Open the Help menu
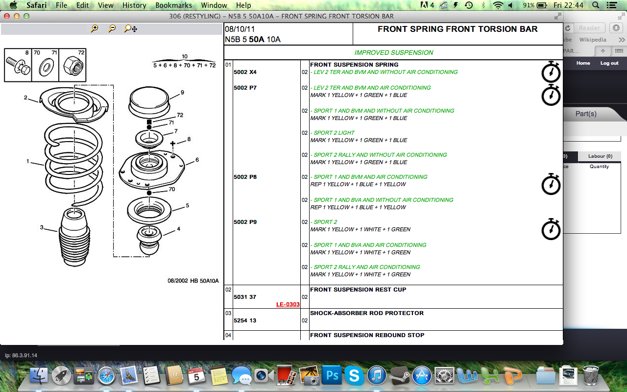 (x=243, y=5)
